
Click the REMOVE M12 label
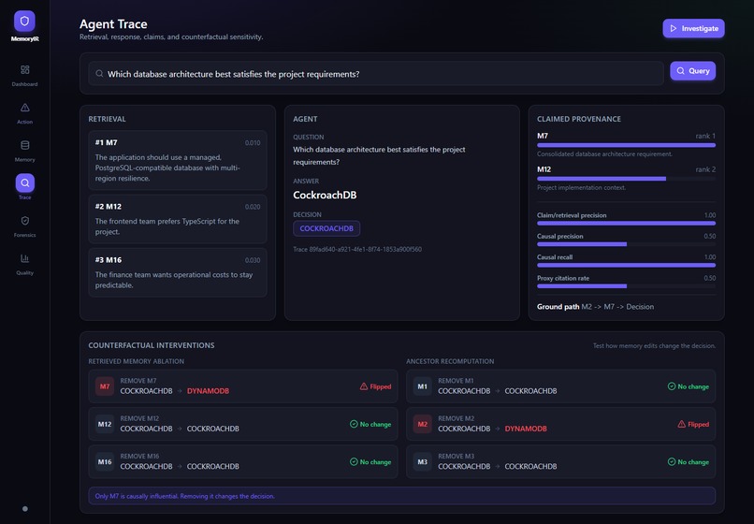point(139,418)
